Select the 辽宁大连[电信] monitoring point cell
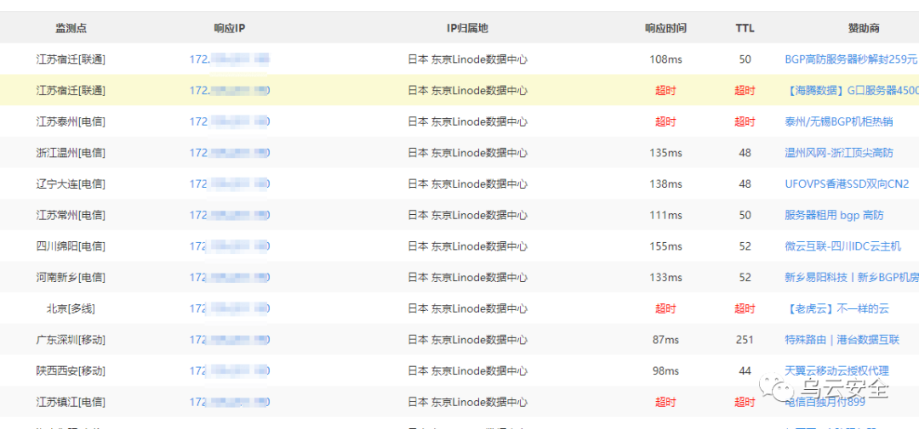 pos(71,183)
